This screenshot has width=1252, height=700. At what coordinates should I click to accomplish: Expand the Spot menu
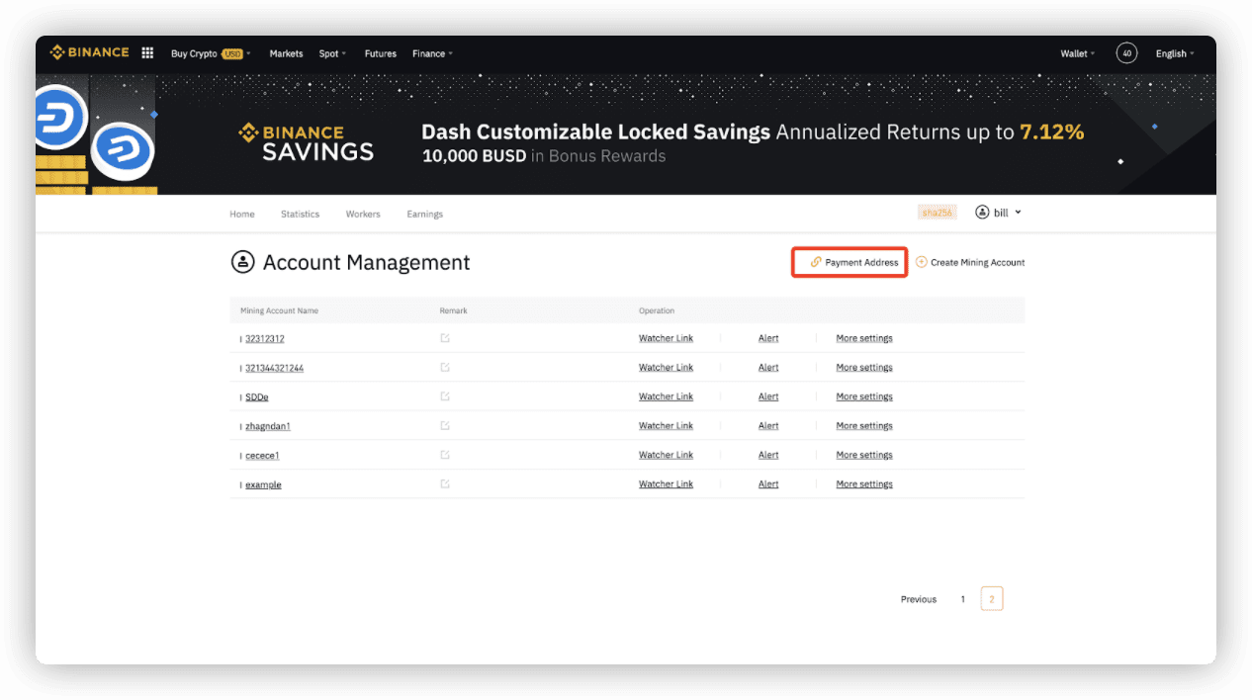pyautogui.click(x=332, y=53)
